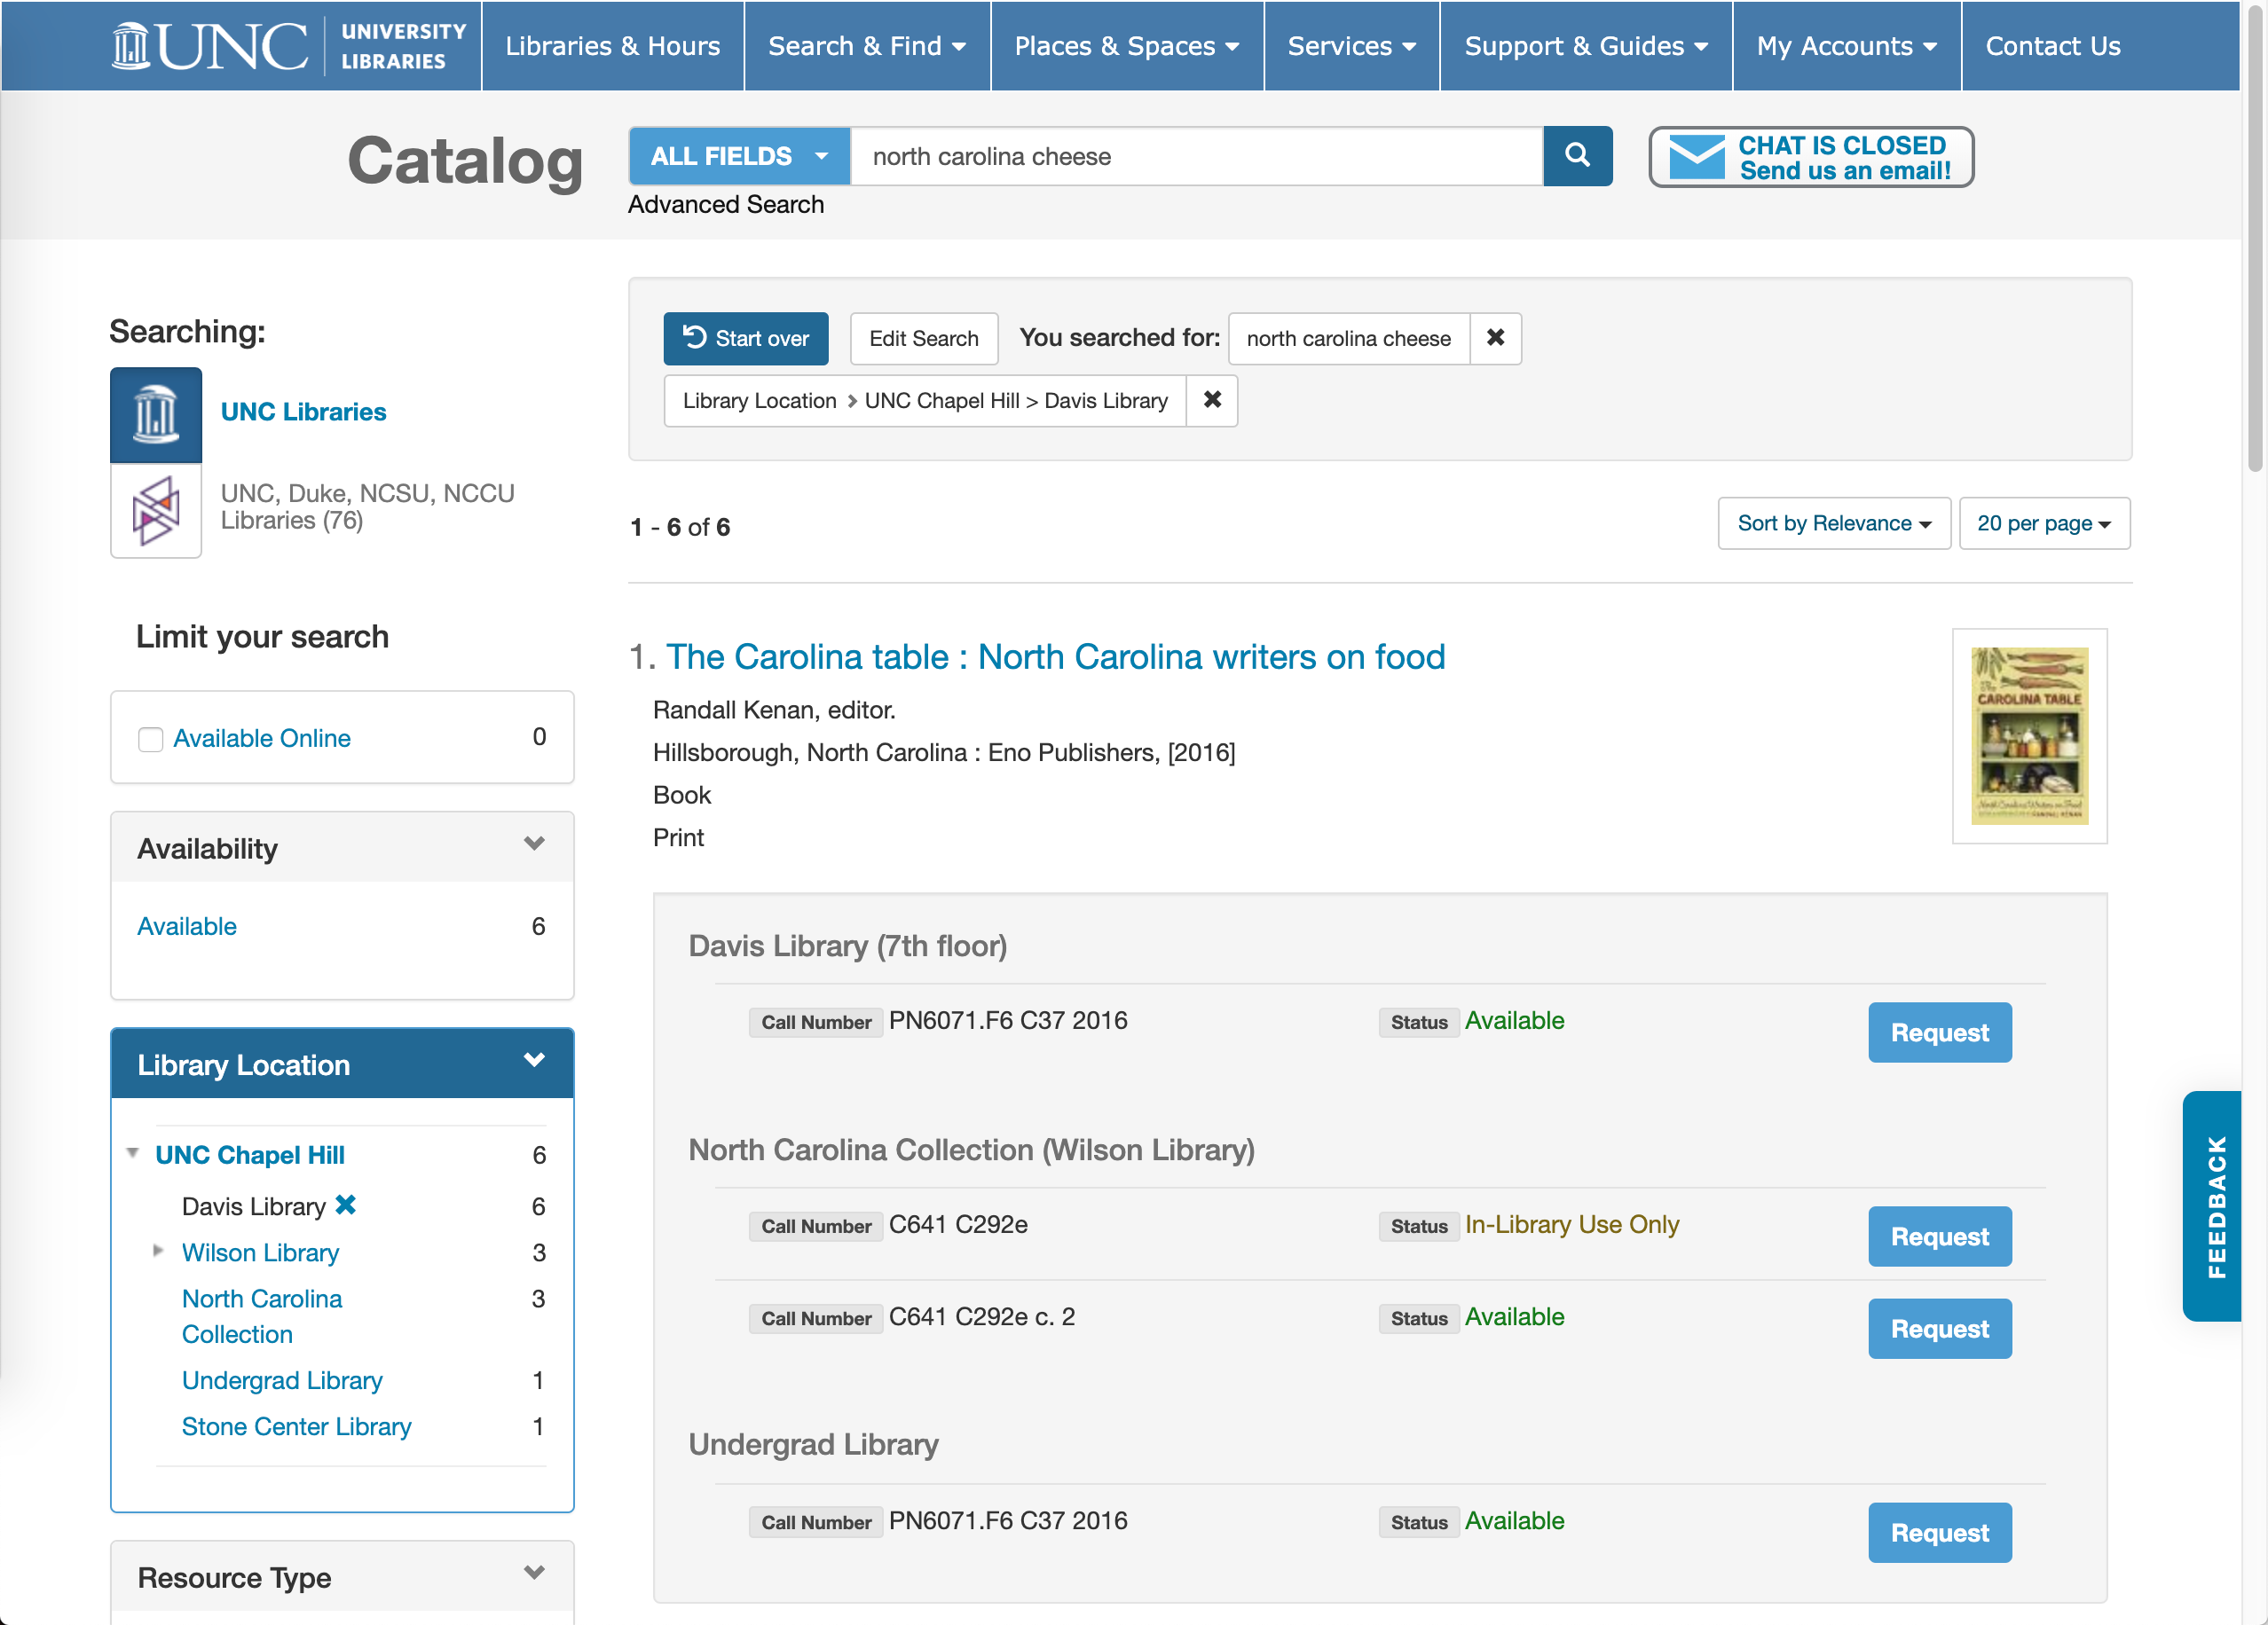This screenshot has width=2268, height=1625.
Task: Click the page vertical scrollbar
Action: coord(2254,239)
